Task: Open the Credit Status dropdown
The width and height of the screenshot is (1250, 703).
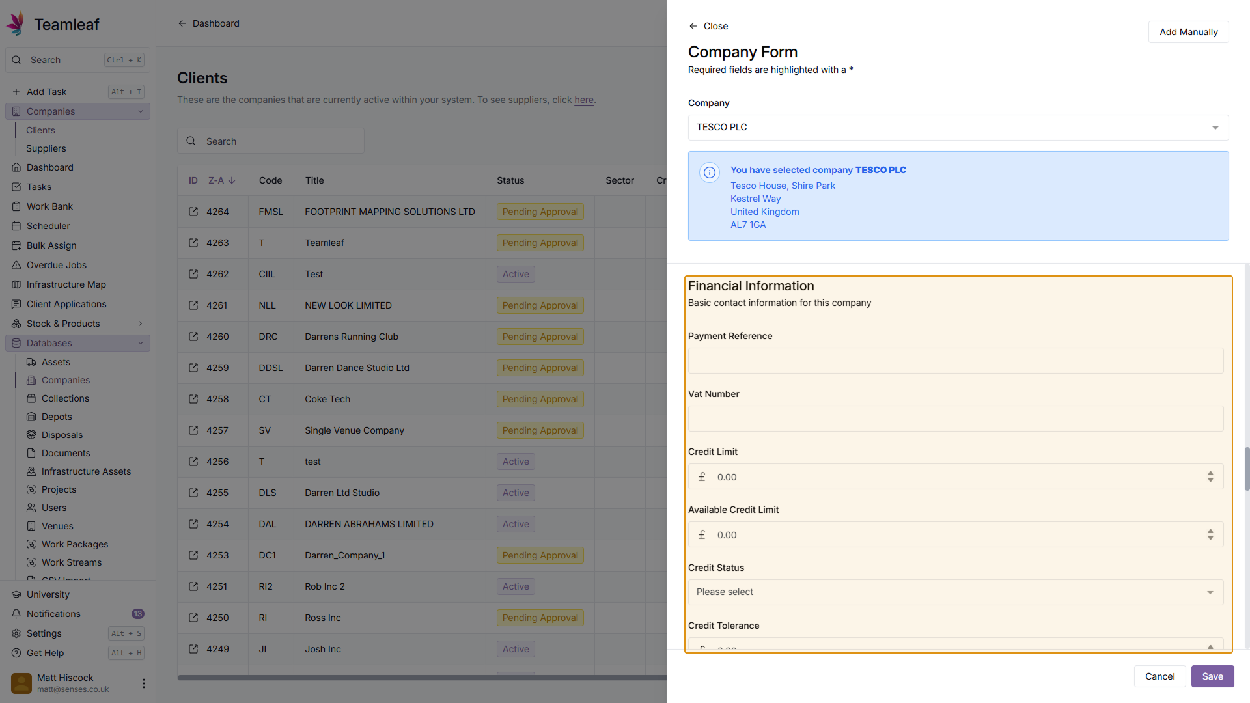Action: pos(955,592)
